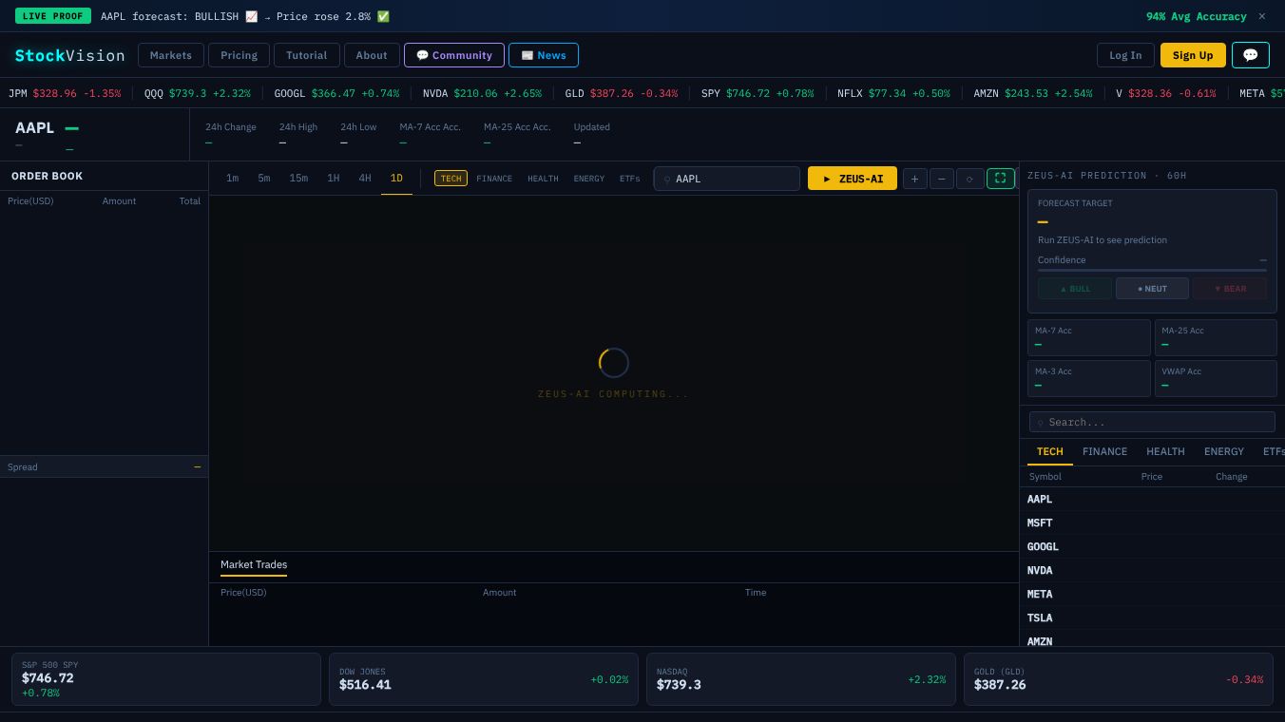Image resolution: width=1285 pixels, height=722 pixels.
Task: Open the FINANCE tab in watchlist
Action: pos(1104,452)
